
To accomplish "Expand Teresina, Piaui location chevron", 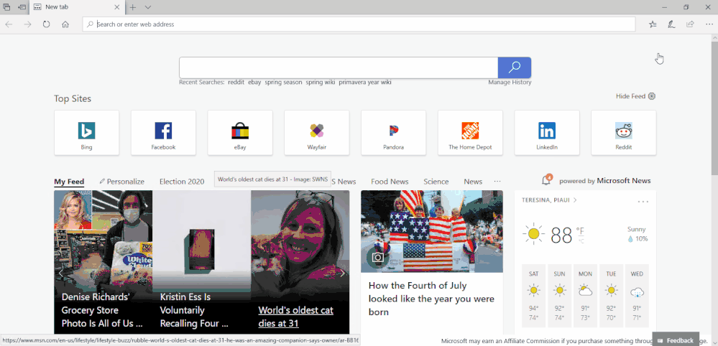I will point(575,200).
